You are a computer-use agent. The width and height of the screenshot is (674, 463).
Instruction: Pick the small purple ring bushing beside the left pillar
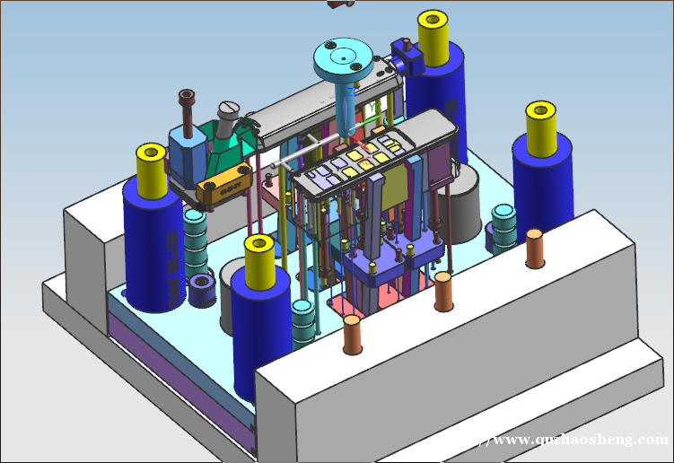(202, 291)
